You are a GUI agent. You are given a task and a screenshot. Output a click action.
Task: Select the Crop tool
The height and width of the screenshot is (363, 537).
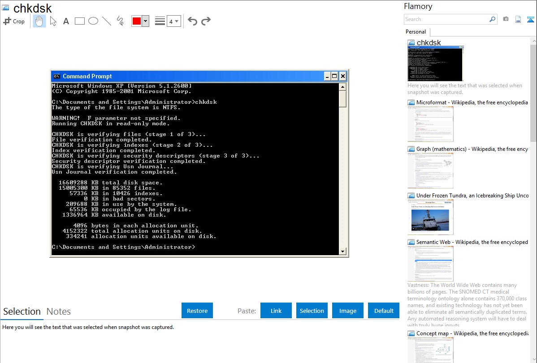[x=14, y=21]
